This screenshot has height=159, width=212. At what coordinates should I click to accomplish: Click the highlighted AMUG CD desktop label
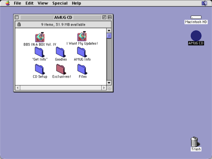click(x=196, y=43)
